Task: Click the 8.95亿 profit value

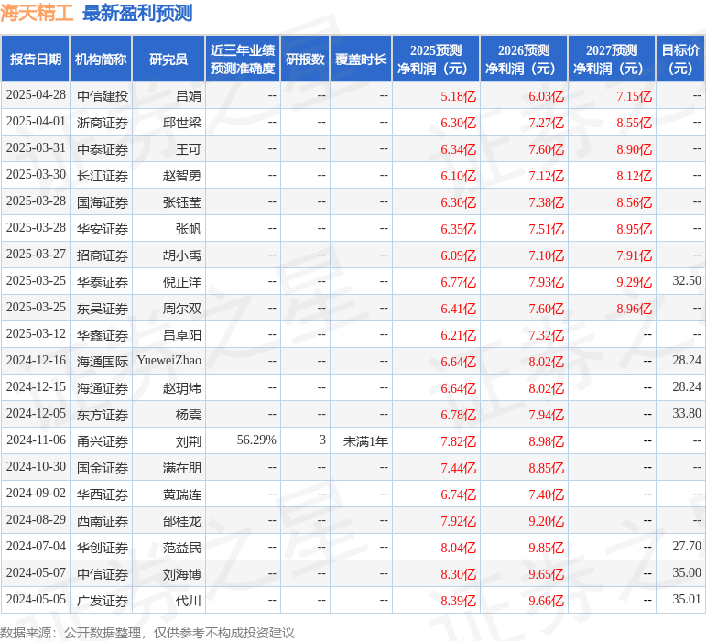Action: [634, 229]
